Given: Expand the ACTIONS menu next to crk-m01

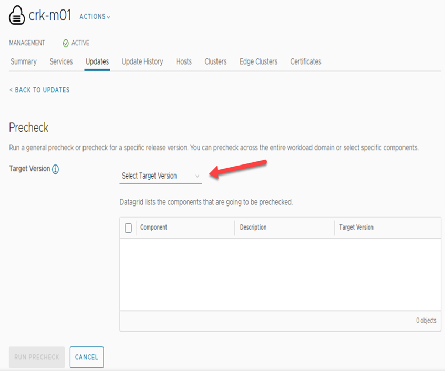Looking at the screenshot, I should coord(95,17).
